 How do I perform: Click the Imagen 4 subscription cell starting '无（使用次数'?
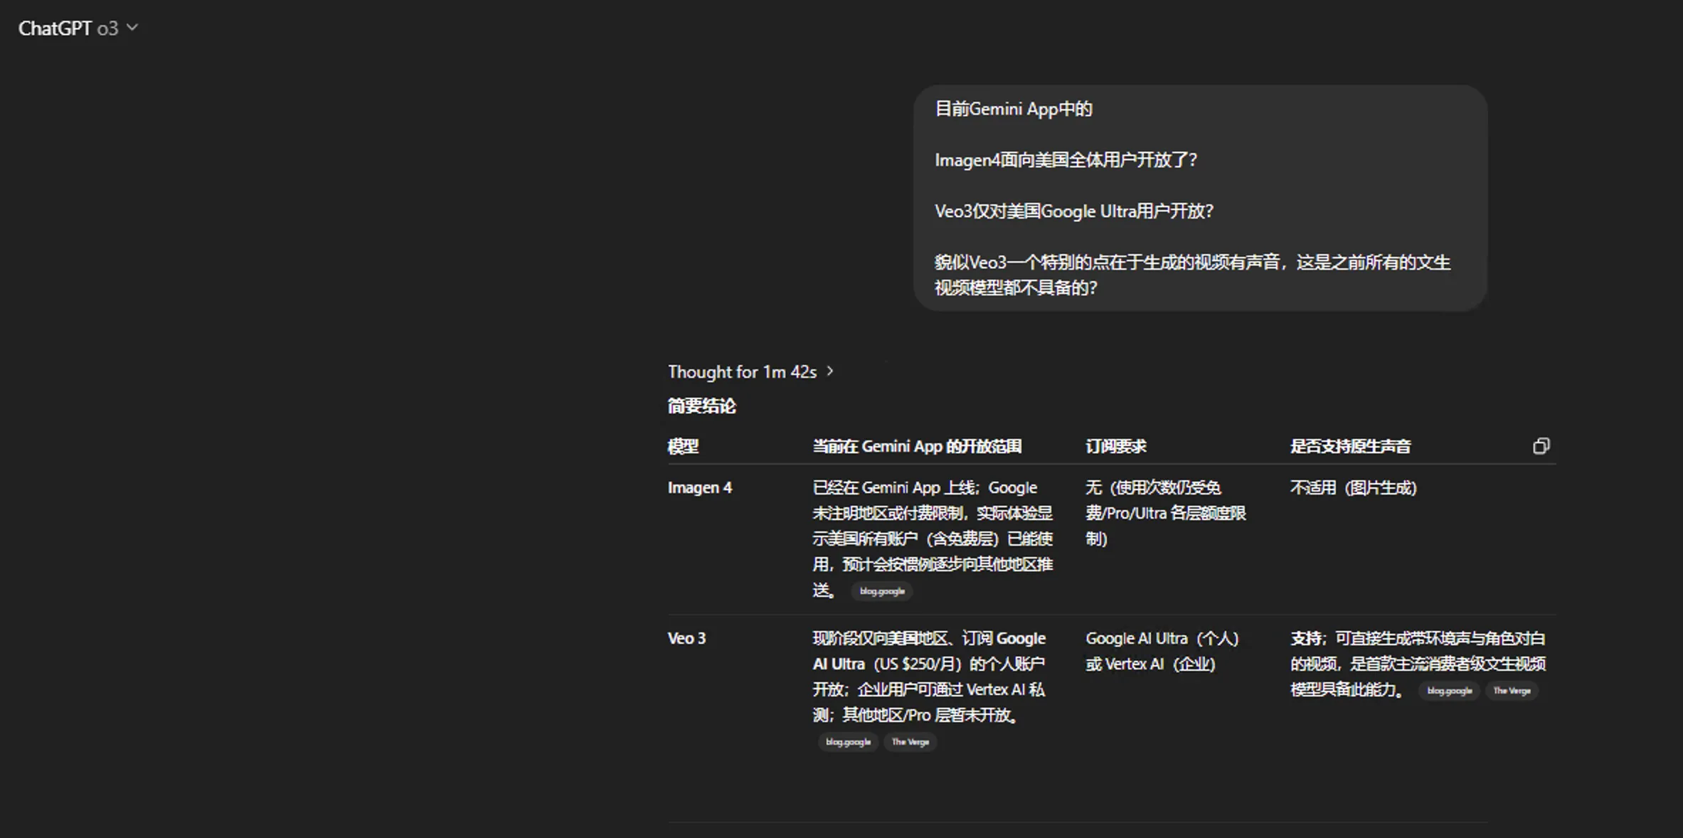click(1166, 513)
